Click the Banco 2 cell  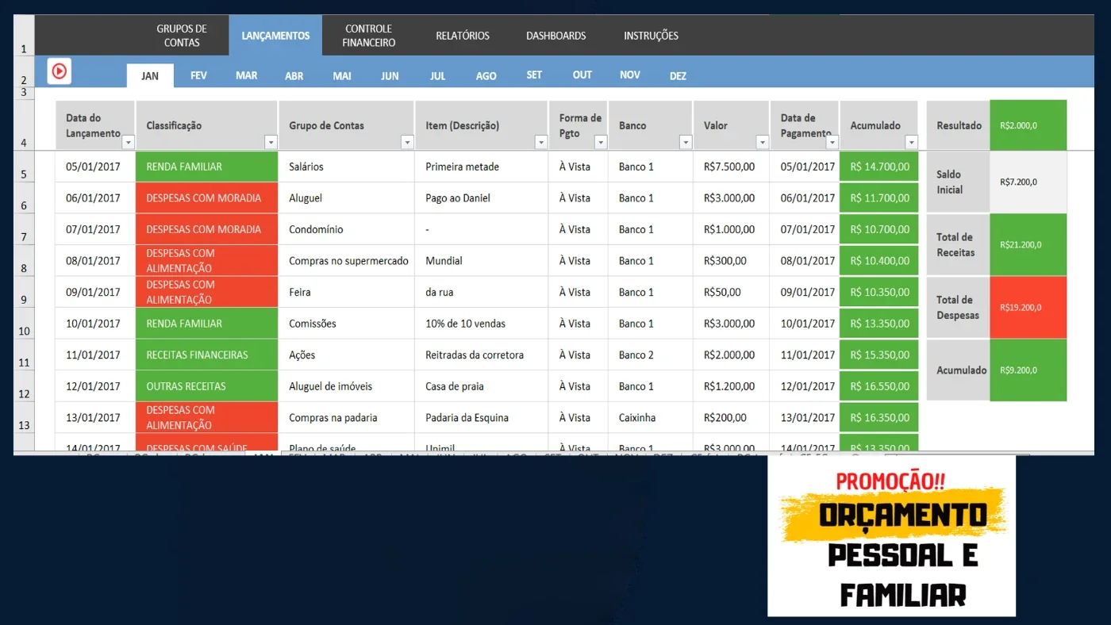(x=651, y=355)
